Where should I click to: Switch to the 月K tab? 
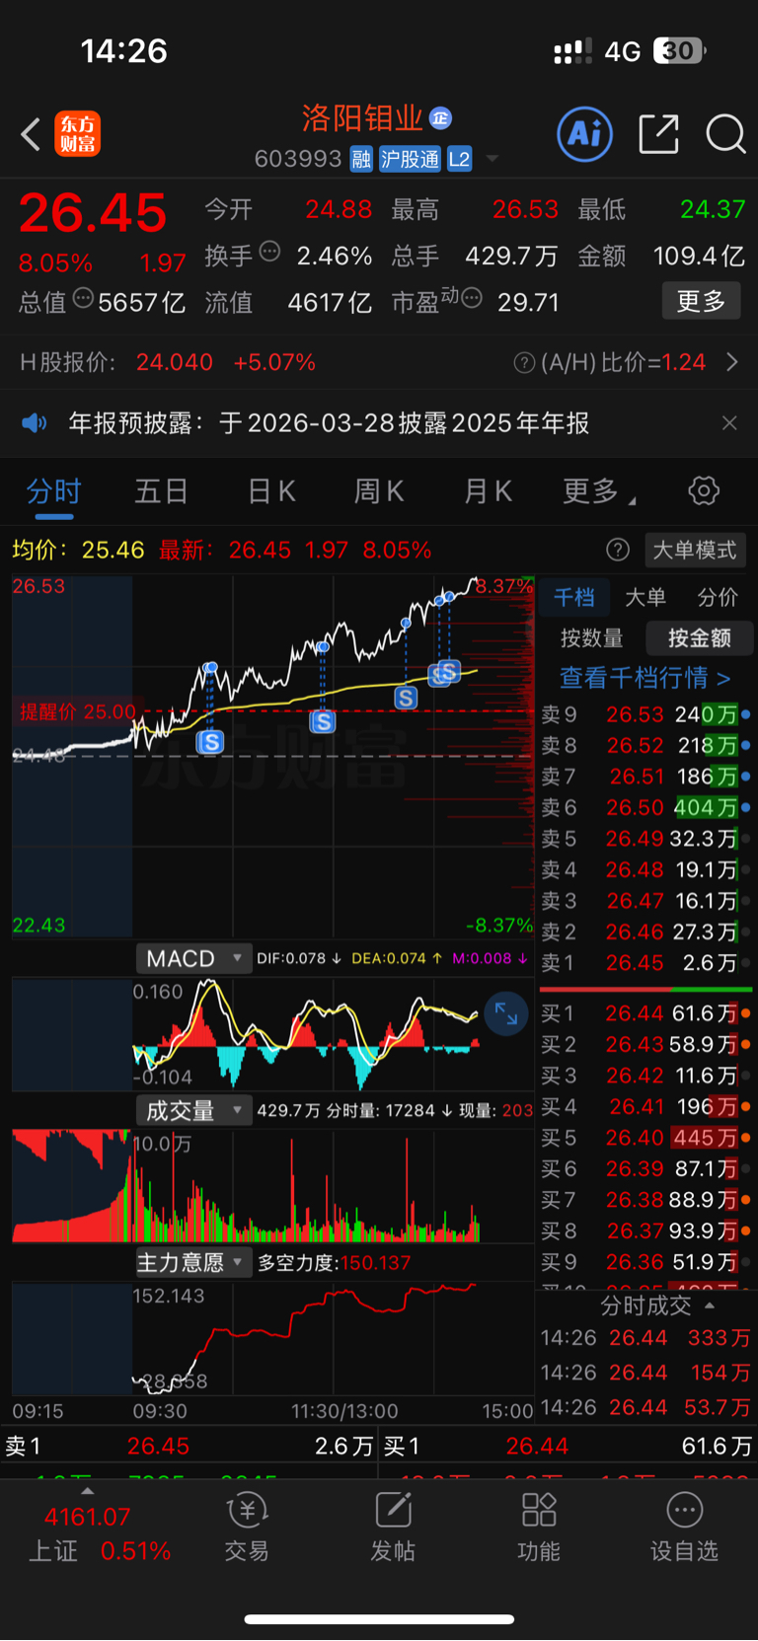[x=488, y=490]
